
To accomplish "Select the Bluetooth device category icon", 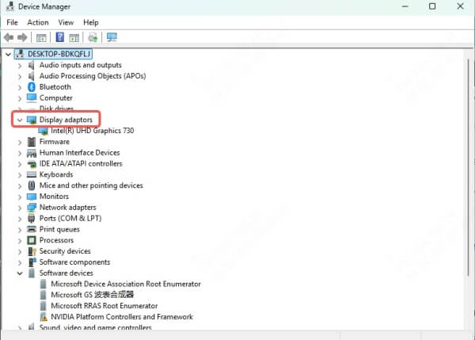I will [x=32, y=87].
